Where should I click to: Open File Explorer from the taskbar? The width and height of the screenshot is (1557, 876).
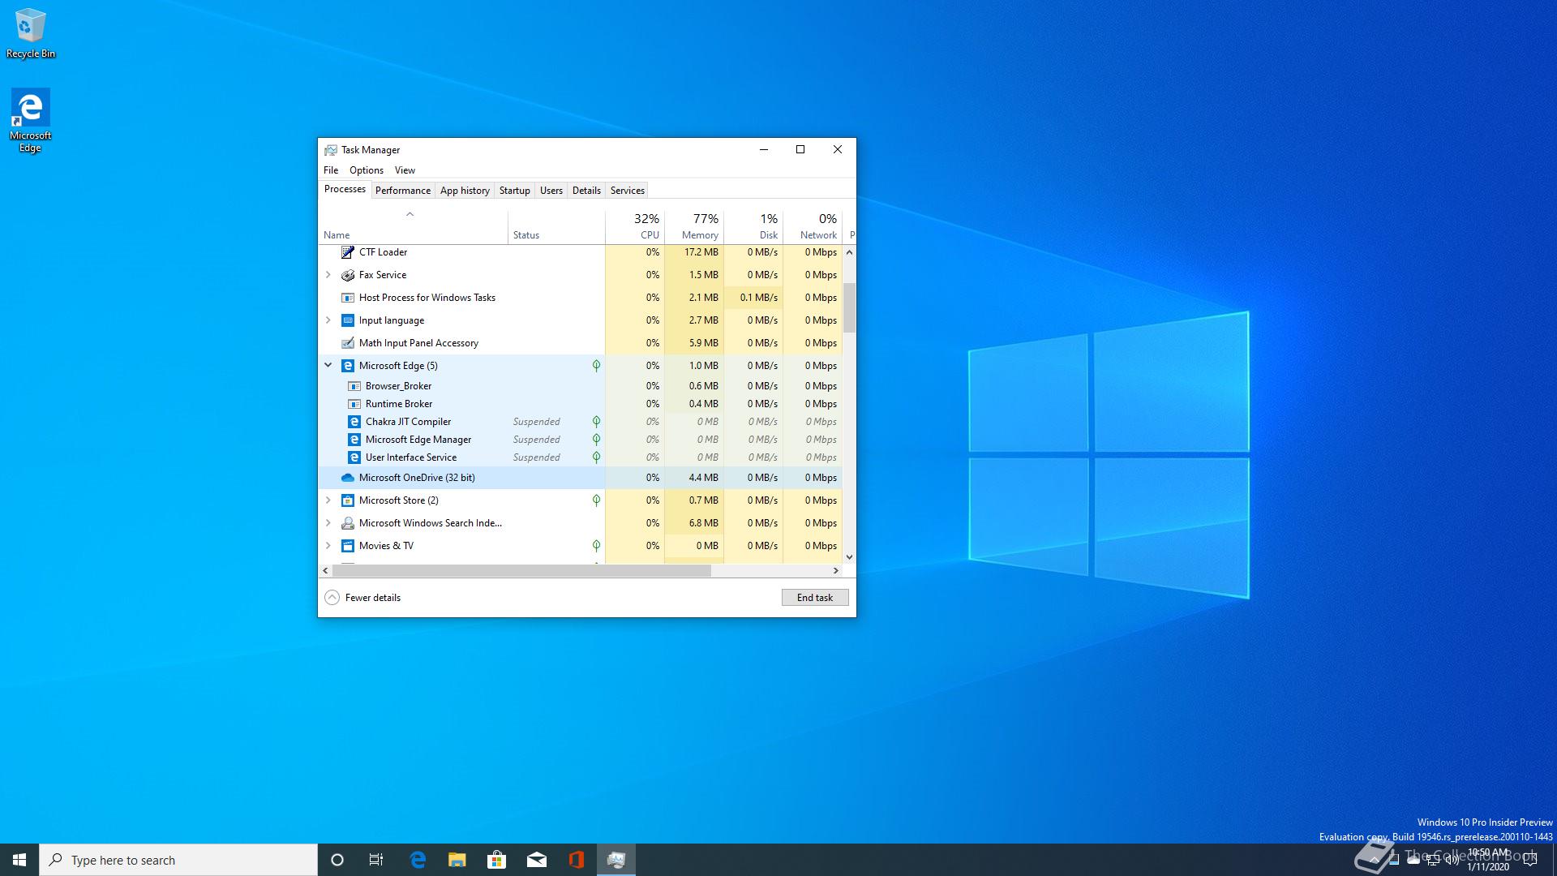[x=457, y=860]
